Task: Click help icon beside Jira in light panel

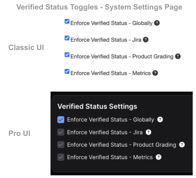Action: [x=145, y=40]
